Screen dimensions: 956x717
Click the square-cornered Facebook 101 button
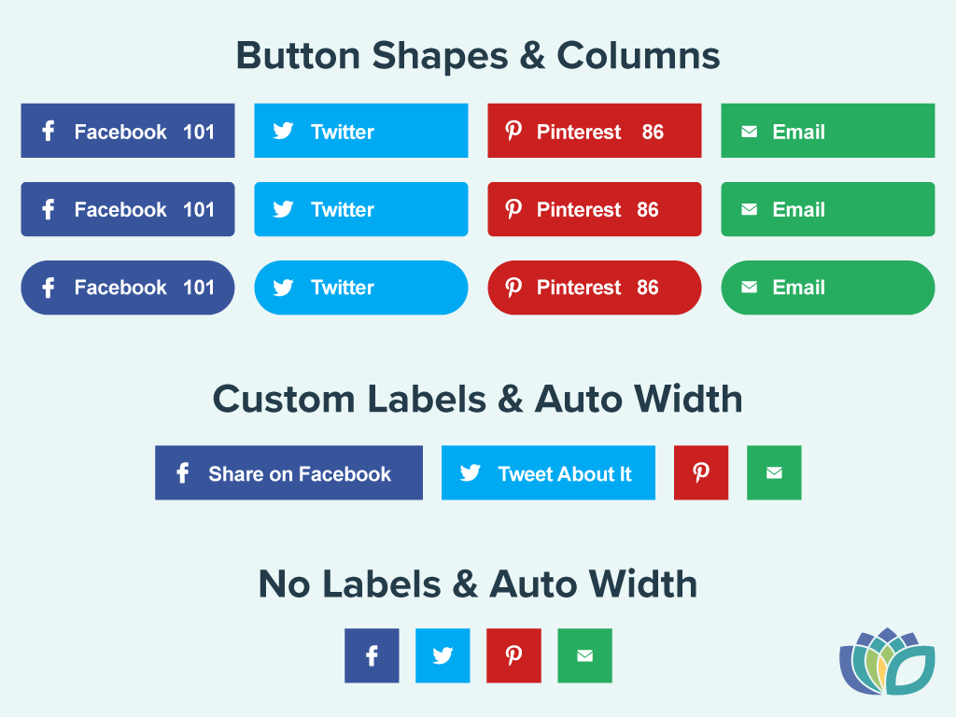pos(128,131)
